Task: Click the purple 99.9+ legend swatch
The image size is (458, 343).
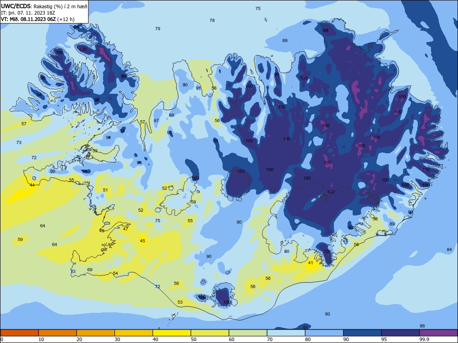Action: click(438, 333)
